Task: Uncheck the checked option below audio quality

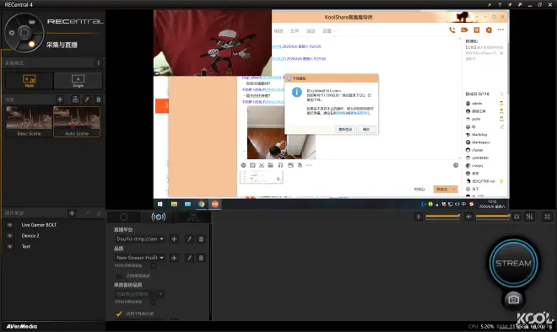Action: 119,313
